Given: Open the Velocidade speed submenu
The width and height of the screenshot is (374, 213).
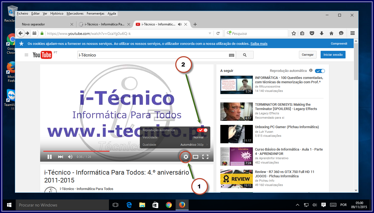Looking at the screenshot, I should [x=175, y=137].
